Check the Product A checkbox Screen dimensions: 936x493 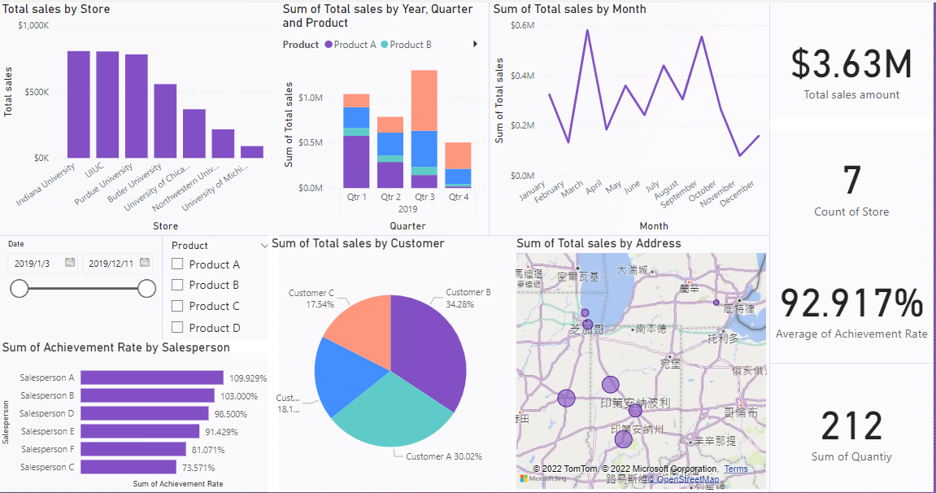coord(178,264)
